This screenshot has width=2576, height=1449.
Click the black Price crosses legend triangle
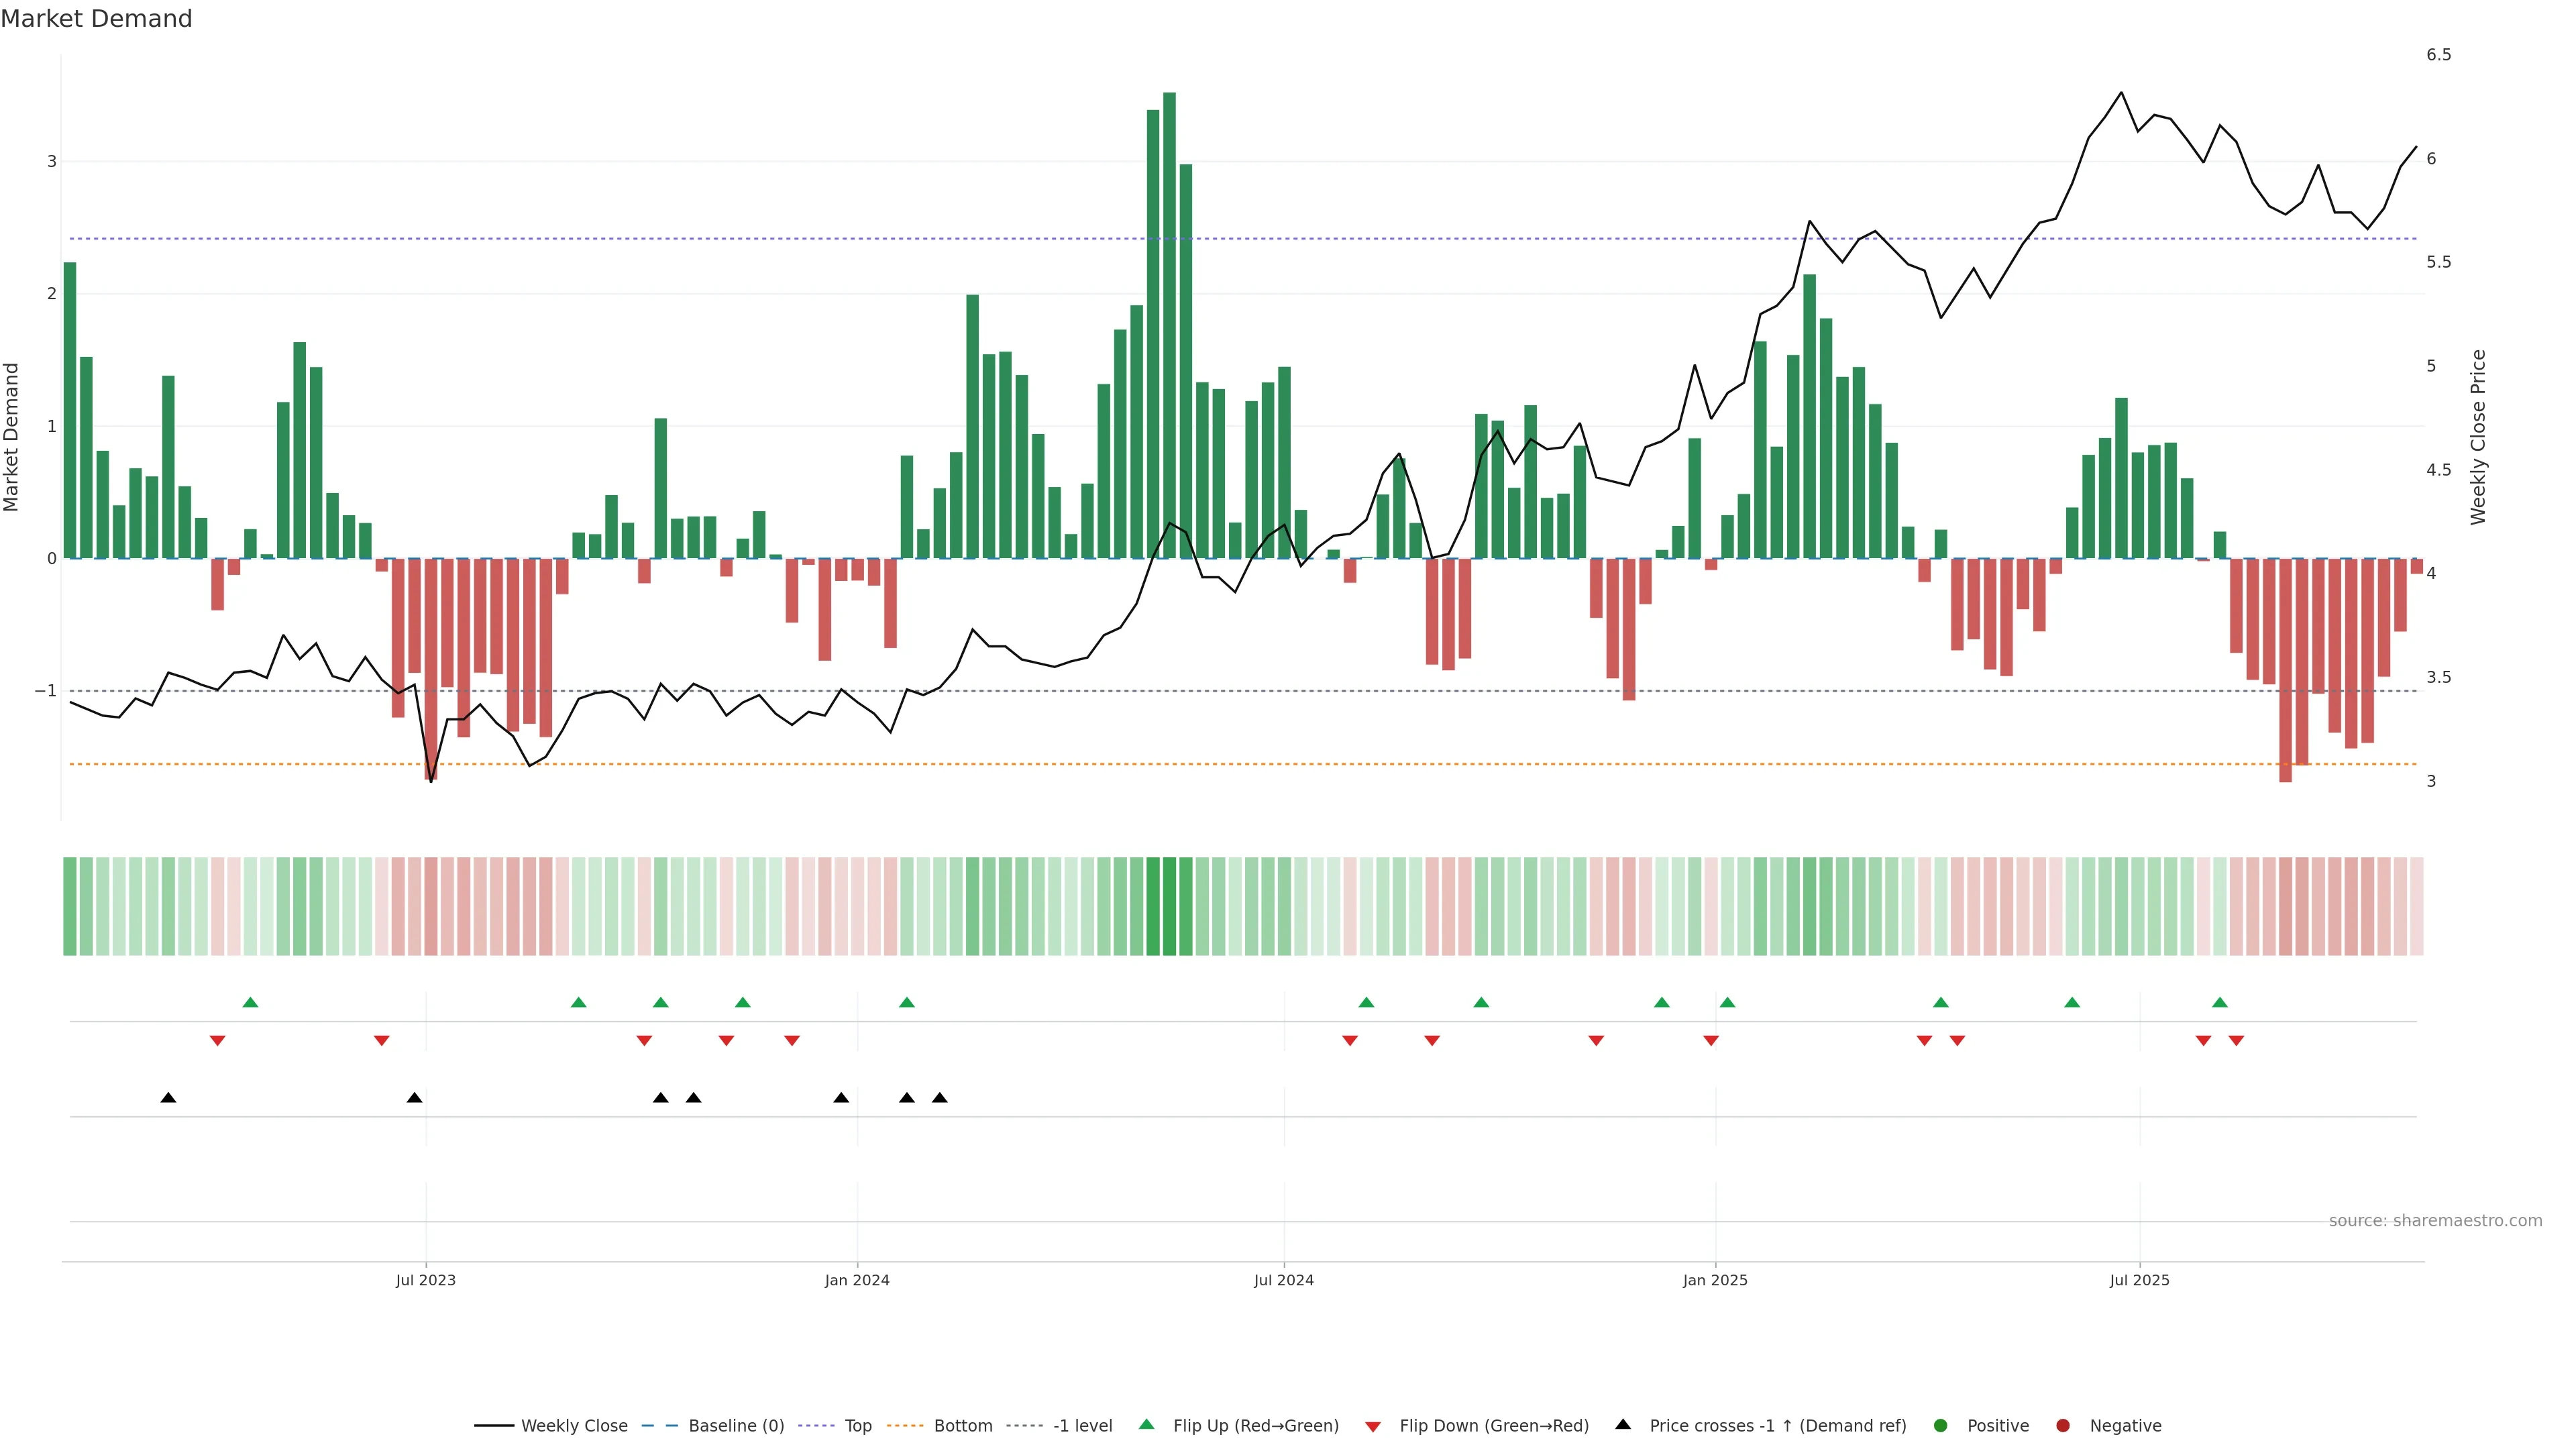1623,1425
